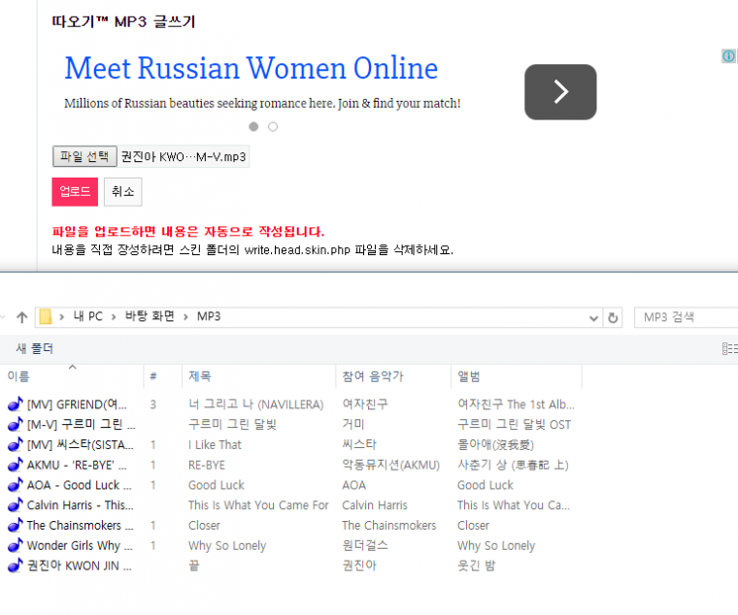Image resolution: width=738 pixels, height=615 pixels.
Task: Select the Calvin Harris mp3 file icon
Action: [x=15, y=505]
